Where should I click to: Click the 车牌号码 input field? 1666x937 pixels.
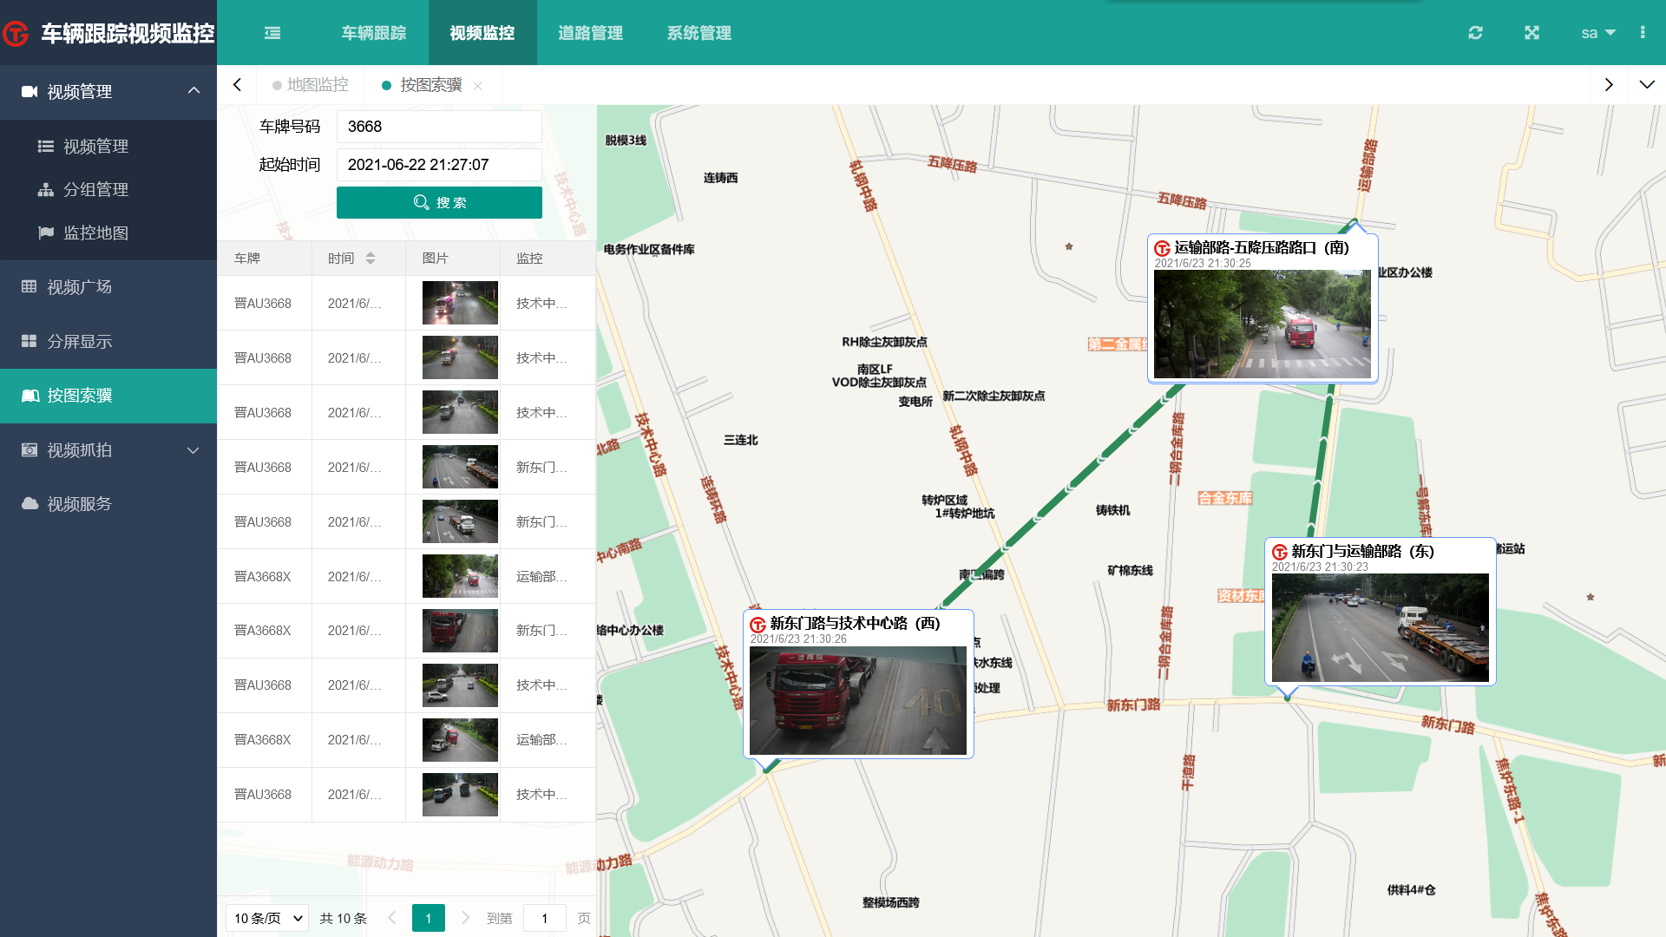pos(439,127)
